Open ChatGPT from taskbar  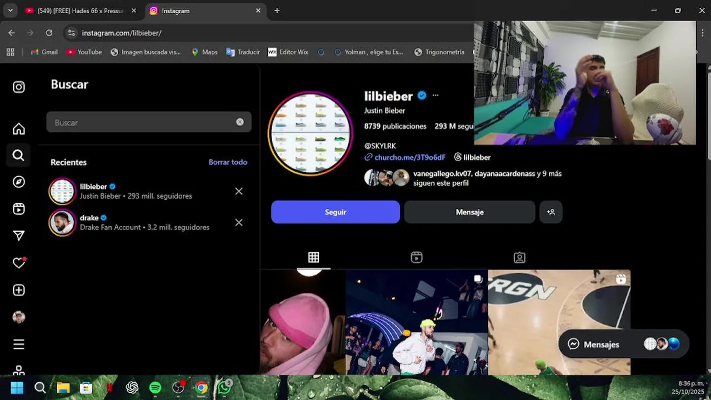(132, 388)
